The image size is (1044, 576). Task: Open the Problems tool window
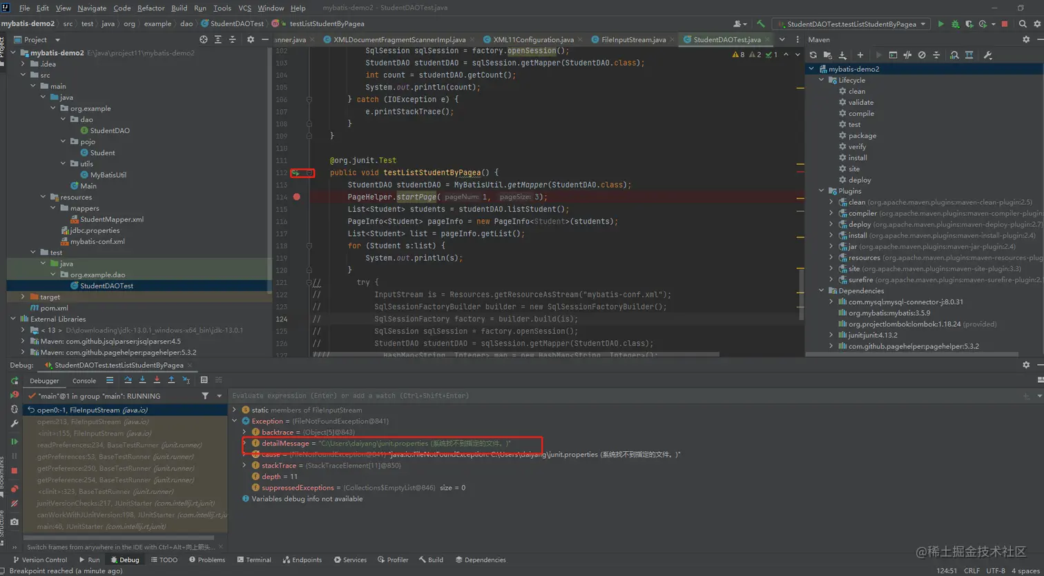click(x=206, y=559)
